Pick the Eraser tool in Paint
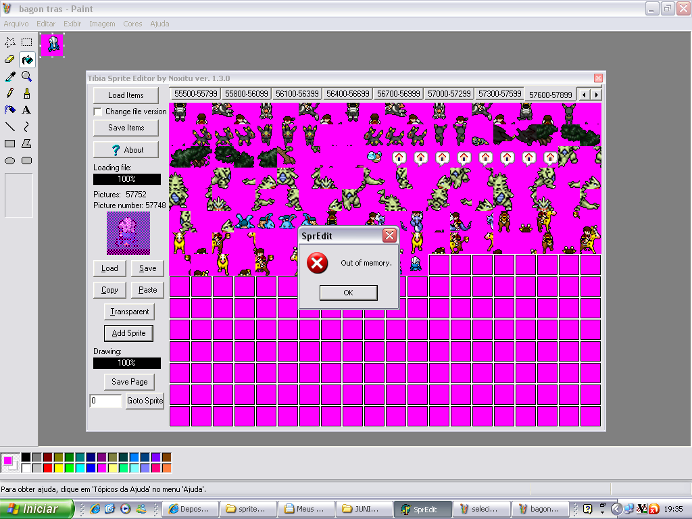Screen dimensions: 692x519 pos(10,59)
